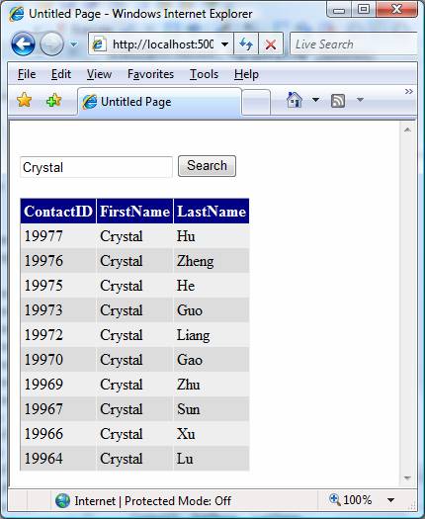Open a new blank tab

click(x=256, y=102)
